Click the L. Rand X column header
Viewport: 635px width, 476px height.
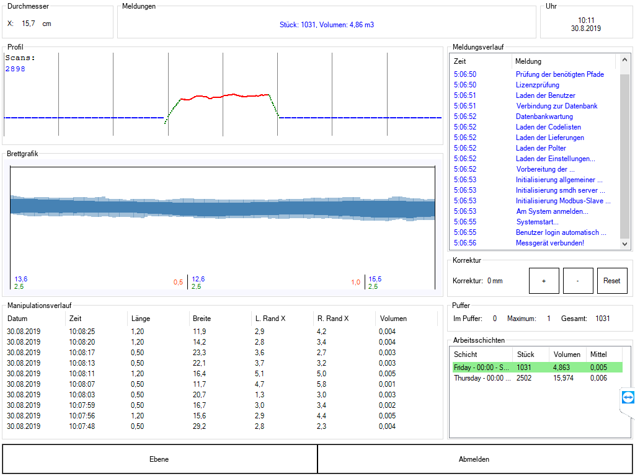click(x=282, y=319)
